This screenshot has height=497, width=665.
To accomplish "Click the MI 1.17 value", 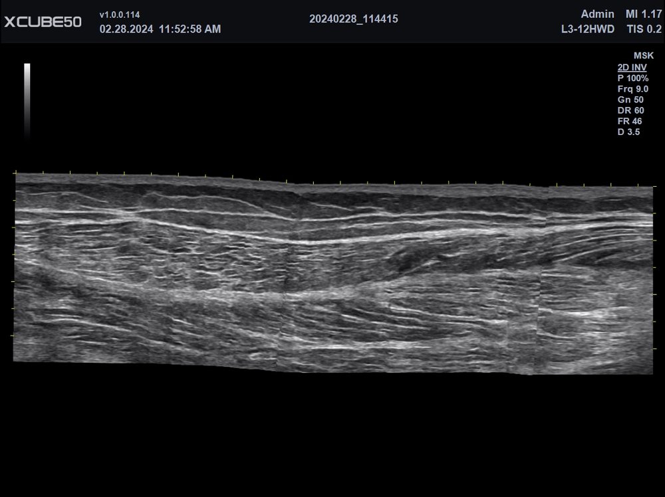I will (643, 15).
